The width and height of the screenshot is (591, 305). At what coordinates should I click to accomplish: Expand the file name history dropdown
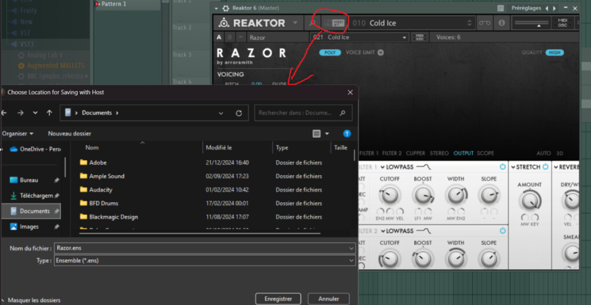(x=351, y=248)
